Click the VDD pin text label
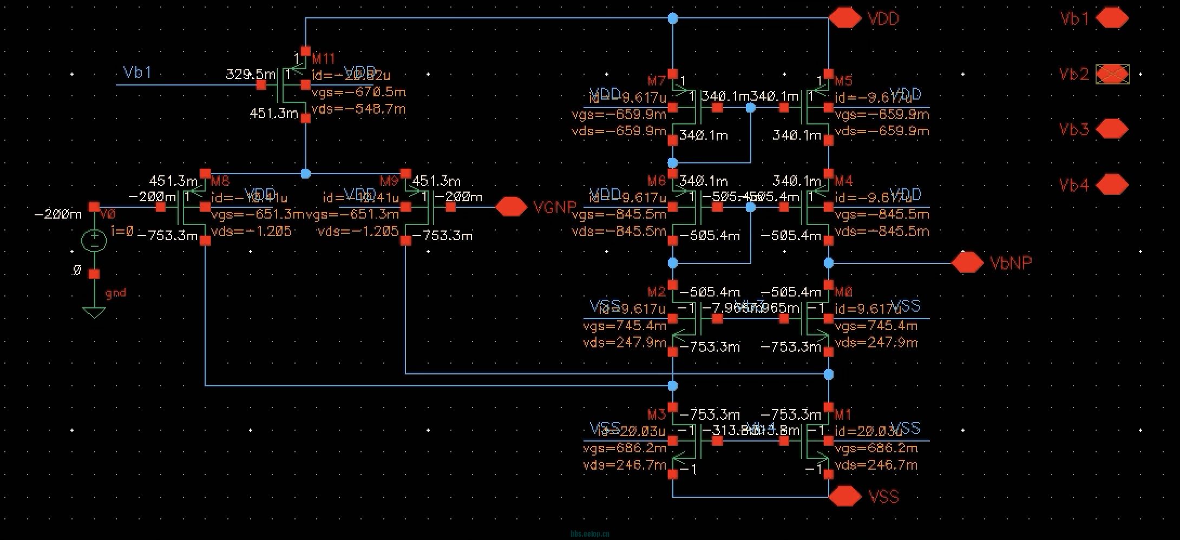 click(x=883, y=19)
